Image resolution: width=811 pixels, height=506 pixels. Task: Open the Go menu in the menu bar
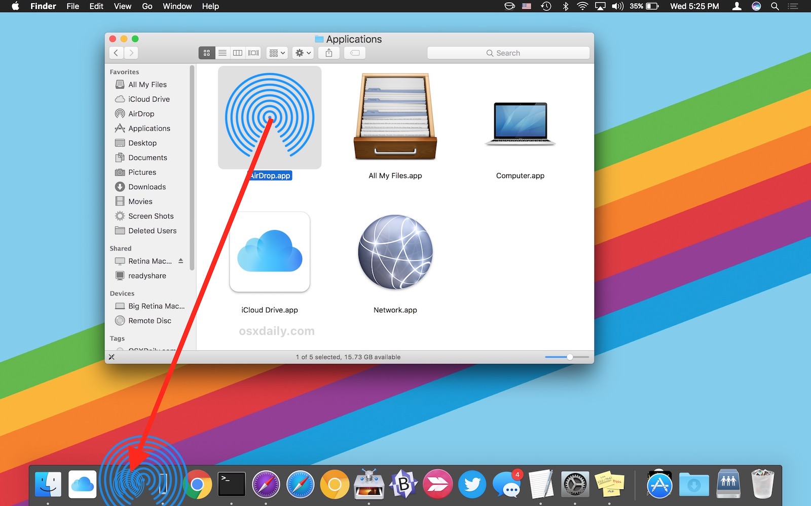pos(147,6)
